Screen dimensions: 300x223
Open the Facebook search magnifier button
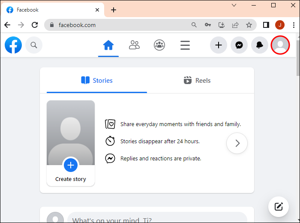(34, 45)
